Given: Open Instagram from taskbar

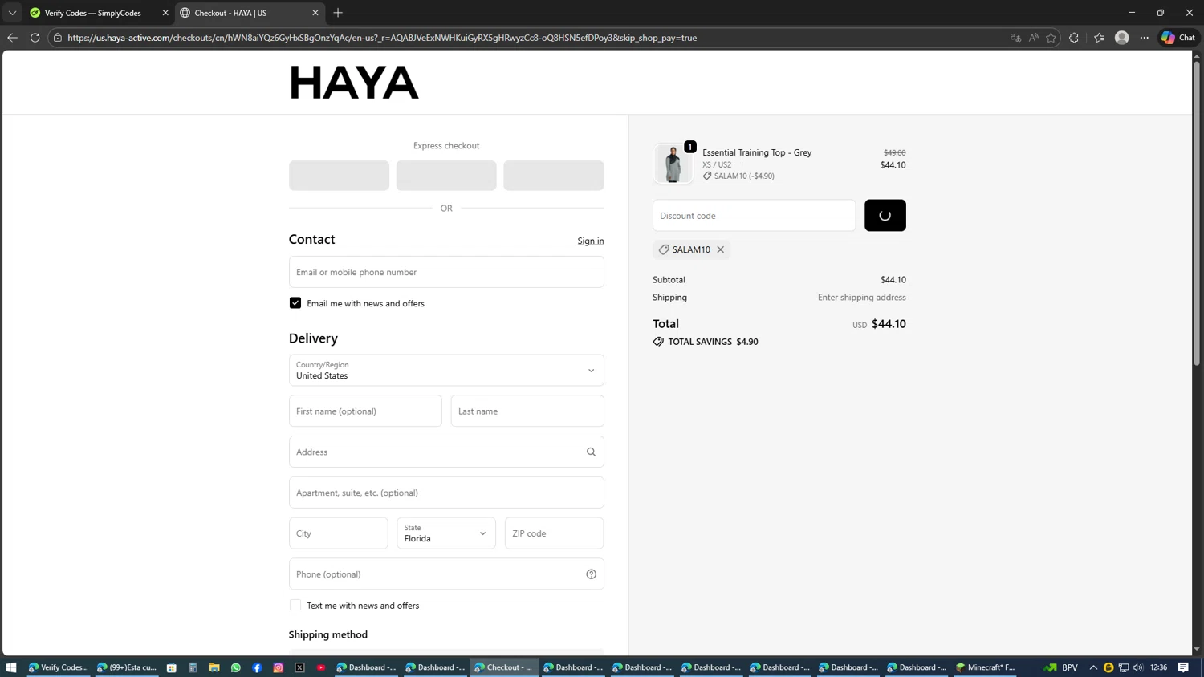Looking at the screenshot, I should click(279, 667).
